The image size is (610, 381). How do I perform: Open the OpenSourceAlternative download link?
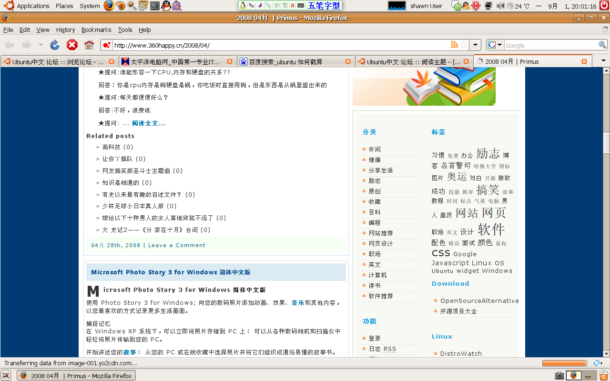(x=479, y=301)
